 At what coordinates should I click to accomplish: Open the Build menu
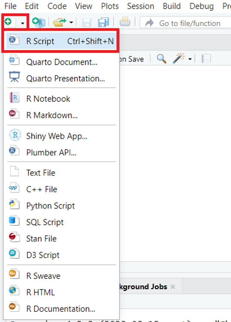tap(172, 6)
